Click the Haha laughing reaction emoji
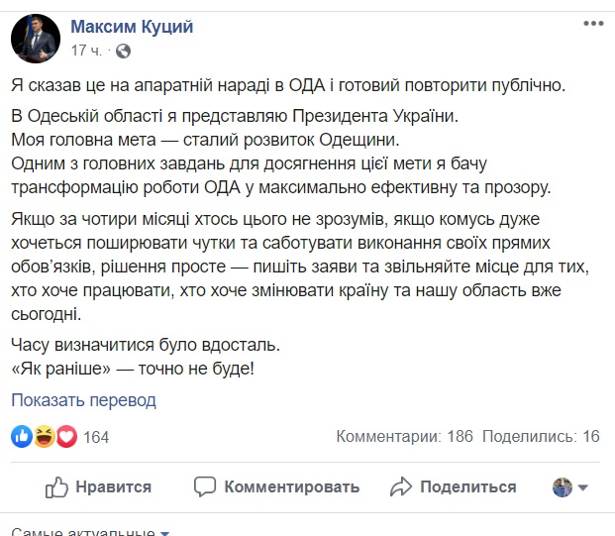Image resolution: width=615 pixels, height=536 pixels. point(44,436)
